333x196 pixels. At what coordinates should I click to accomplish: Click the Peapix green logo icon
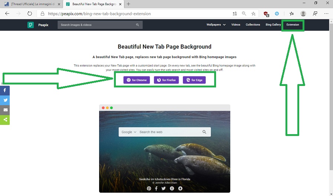[x=30, y=25]
